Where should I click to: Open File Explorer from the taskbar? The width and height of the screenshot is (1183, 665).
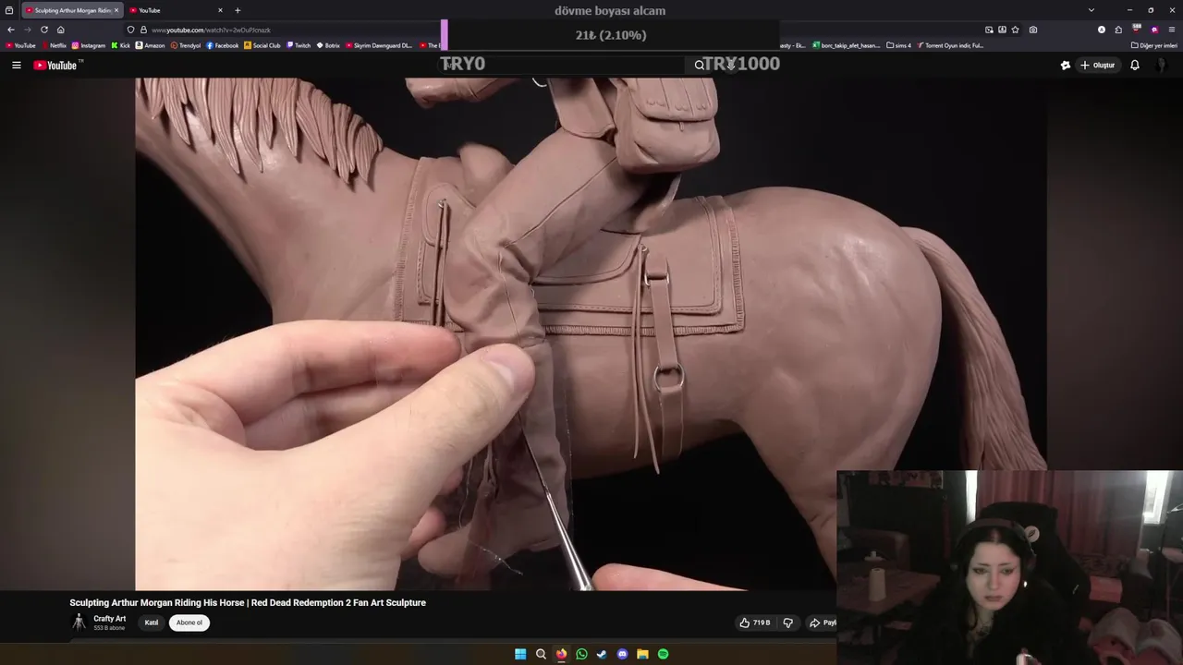(x=642, y=654)
